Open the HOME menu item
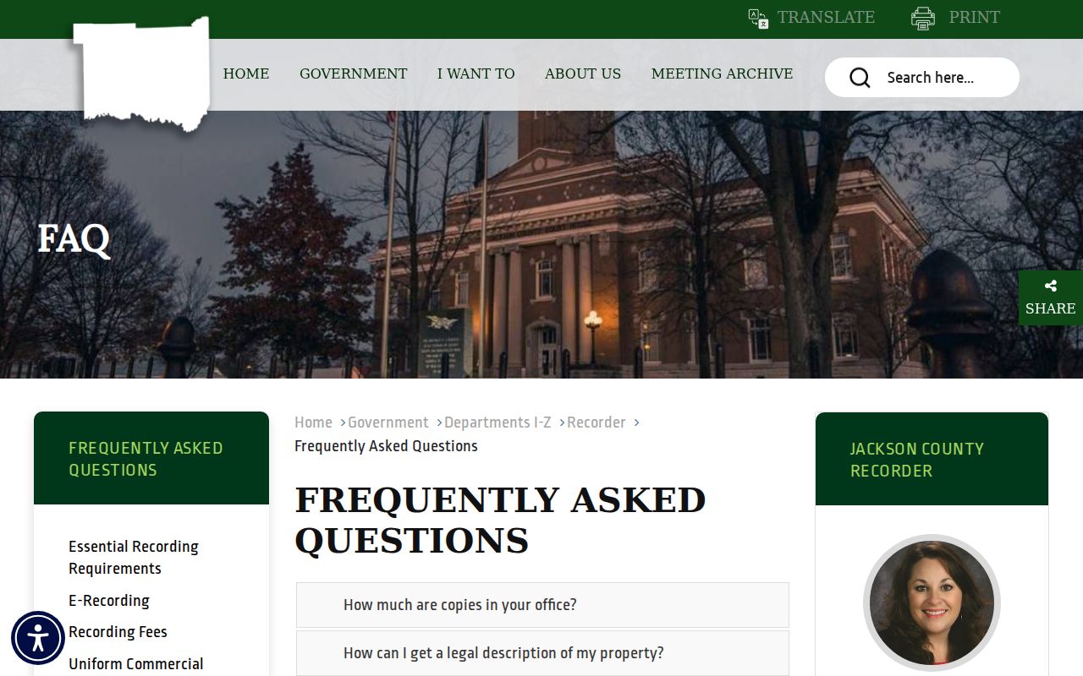The height and width of the screenshot is (676, 1083). tap(246, 74)
